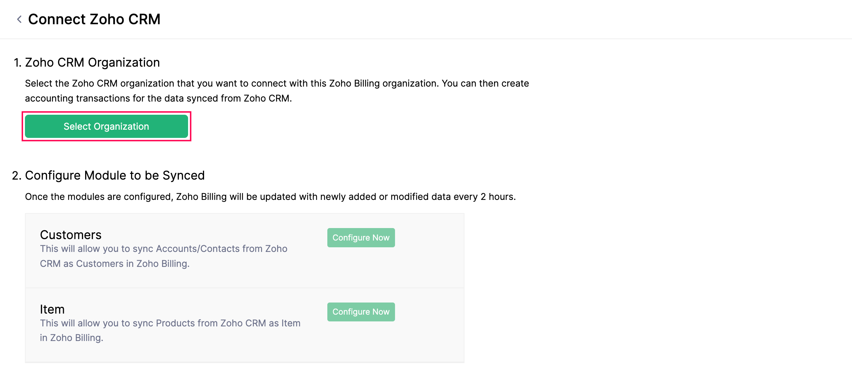Click Configure Now for the Customers module
Screen dimensions: 852x372
[360, 237]
